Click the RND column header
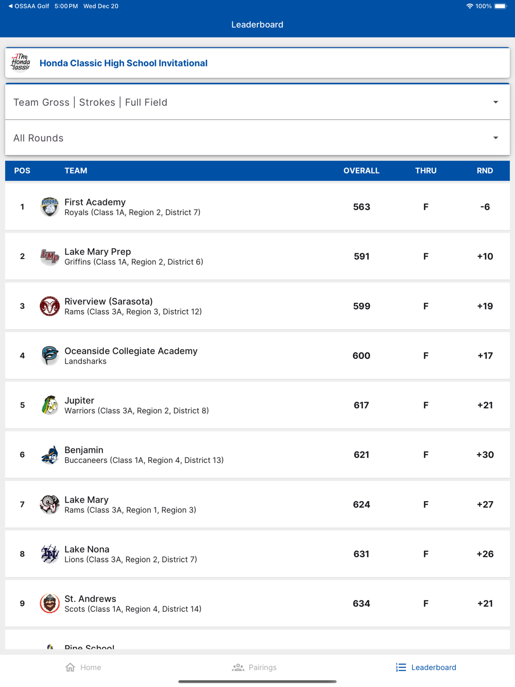Viewport: 515px width, 687px height. (x=485, y=171)
